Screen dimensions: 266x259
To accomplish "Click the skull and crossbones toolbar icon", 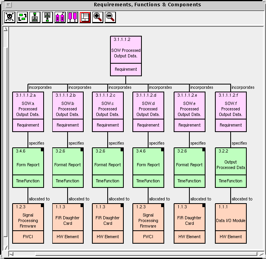I will click(x=10, y=18).
